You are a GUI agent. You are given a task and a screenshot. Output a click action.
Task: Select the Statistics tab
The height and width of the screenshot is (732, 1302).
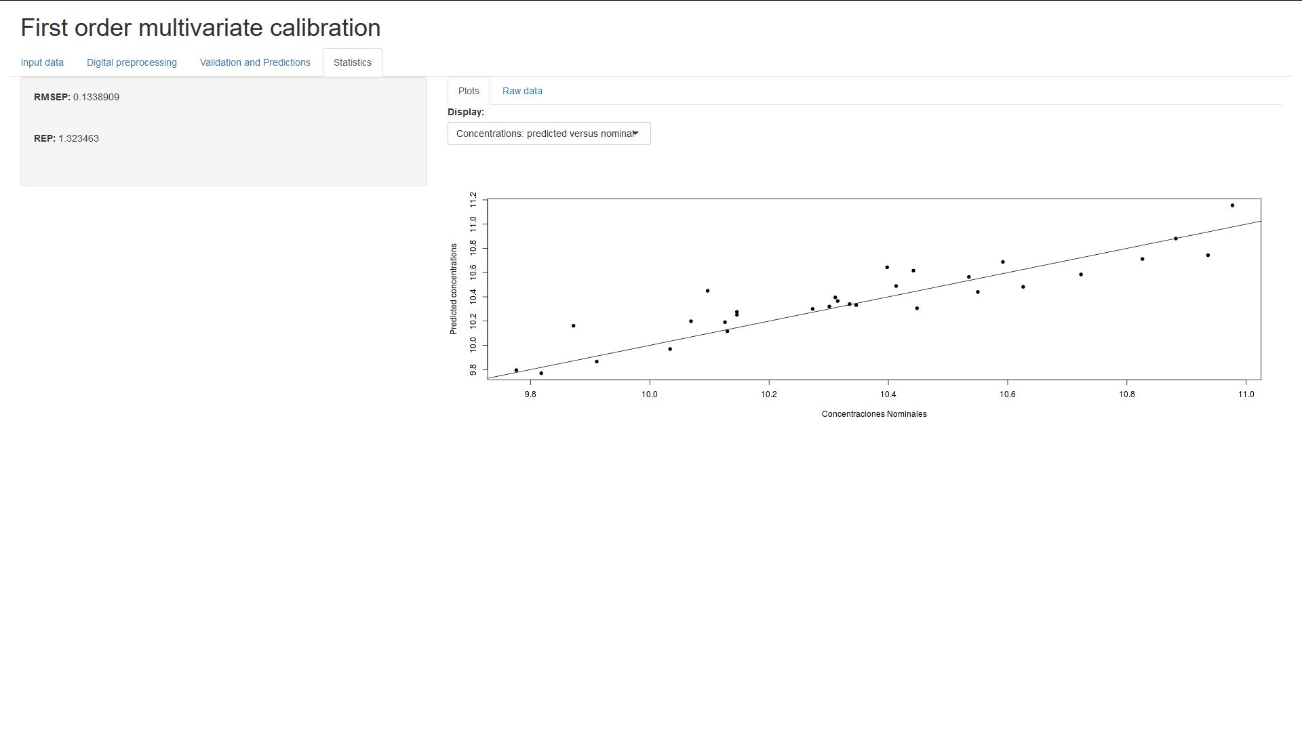[352, 62]
